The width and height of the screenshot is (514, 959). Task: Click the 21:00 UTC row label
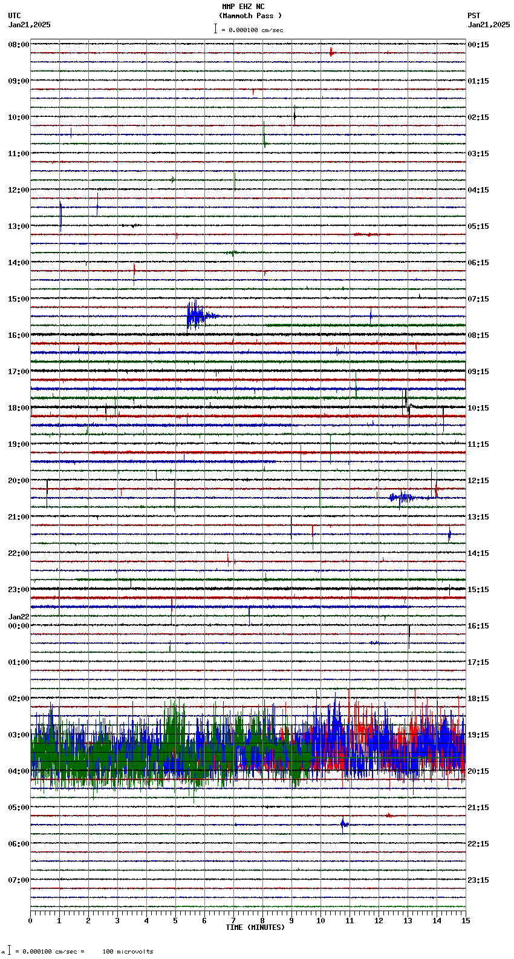[x=19, y=517]
